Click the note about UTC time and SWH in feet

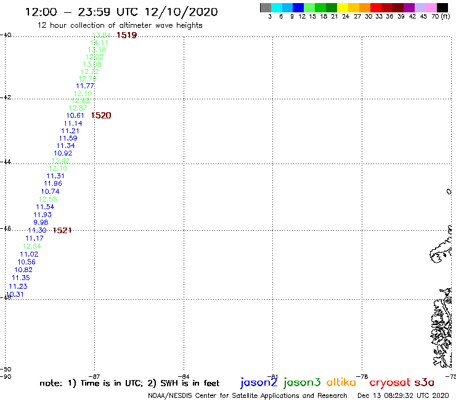click(x=129, y=383)
